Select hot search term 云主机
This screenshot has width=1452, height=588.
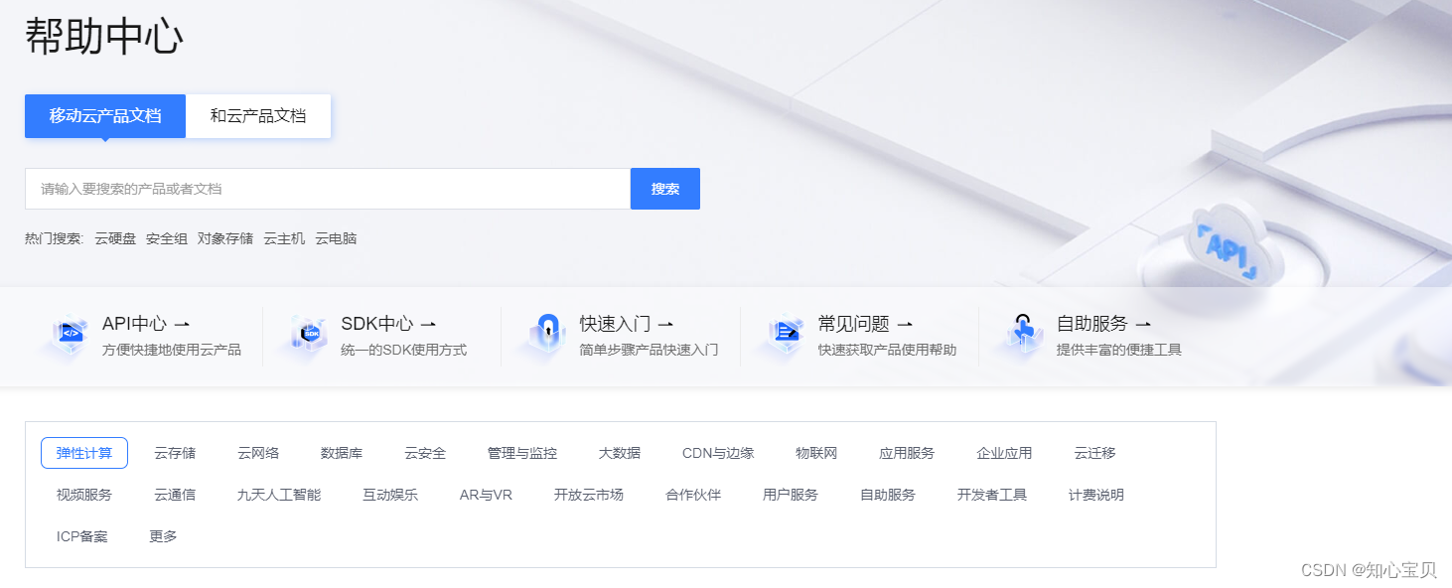pyautogui.click(x=284, y=238)
